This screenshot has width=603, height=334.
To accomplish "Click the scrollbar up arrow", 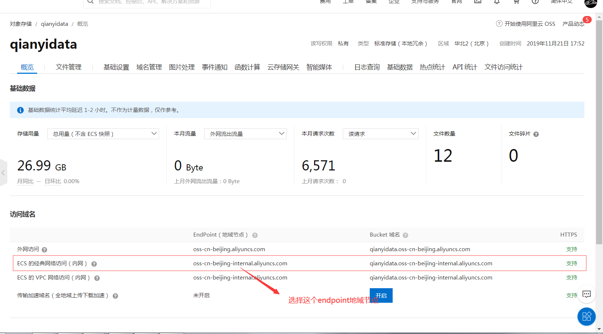I will point(599,16).
